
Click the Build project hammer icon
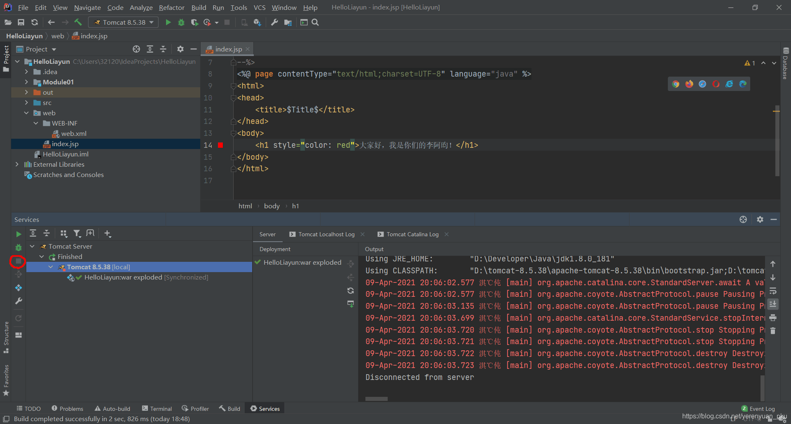coord(78,22)
